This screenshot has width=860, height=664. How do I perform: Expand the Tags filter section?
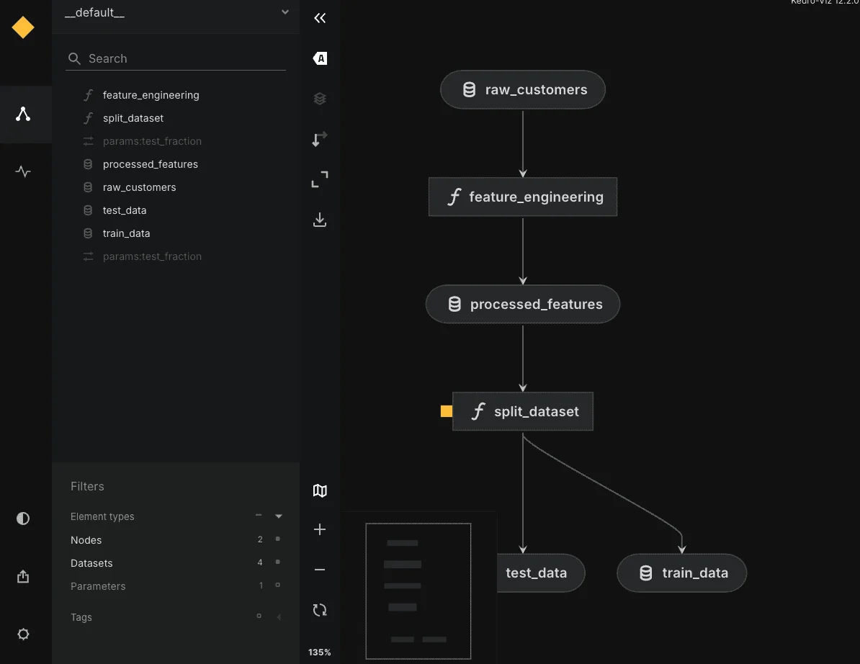(x=279, y=617)
